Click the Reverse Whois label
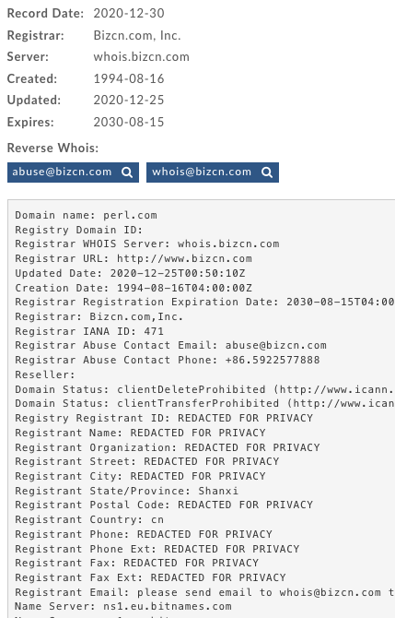 [52, 148]
